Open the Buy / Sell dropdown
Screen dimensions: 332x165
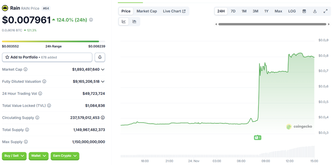click(x=14, y=156)
